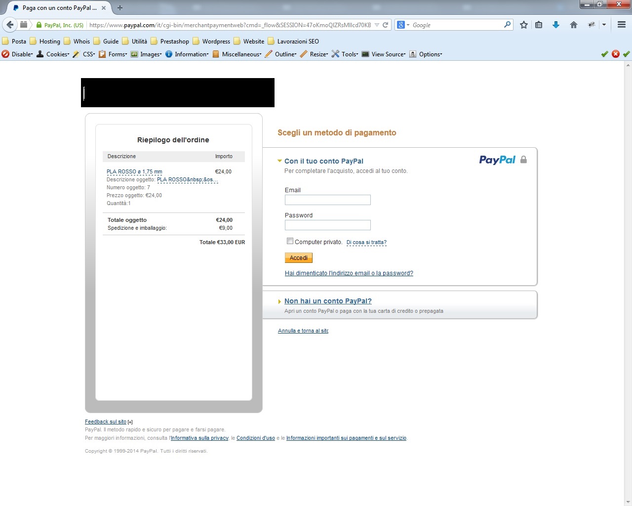Click the add-on icon next to Home
This screenshot has width=632, height=506.
591,25
